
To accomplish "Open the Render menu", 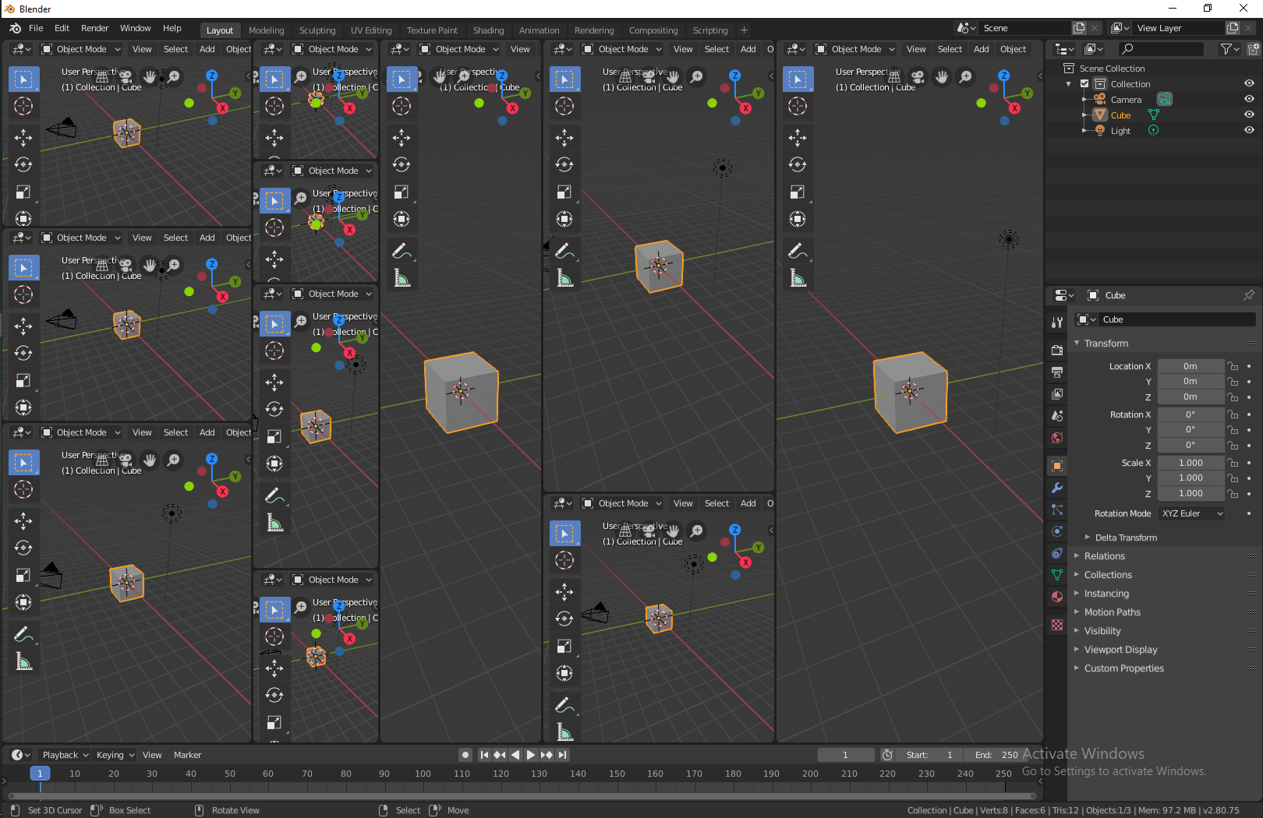I will 95,28.
